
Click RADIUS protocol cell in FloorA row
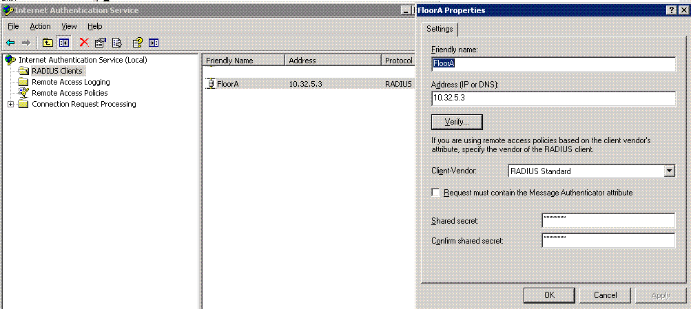(398, 84)
